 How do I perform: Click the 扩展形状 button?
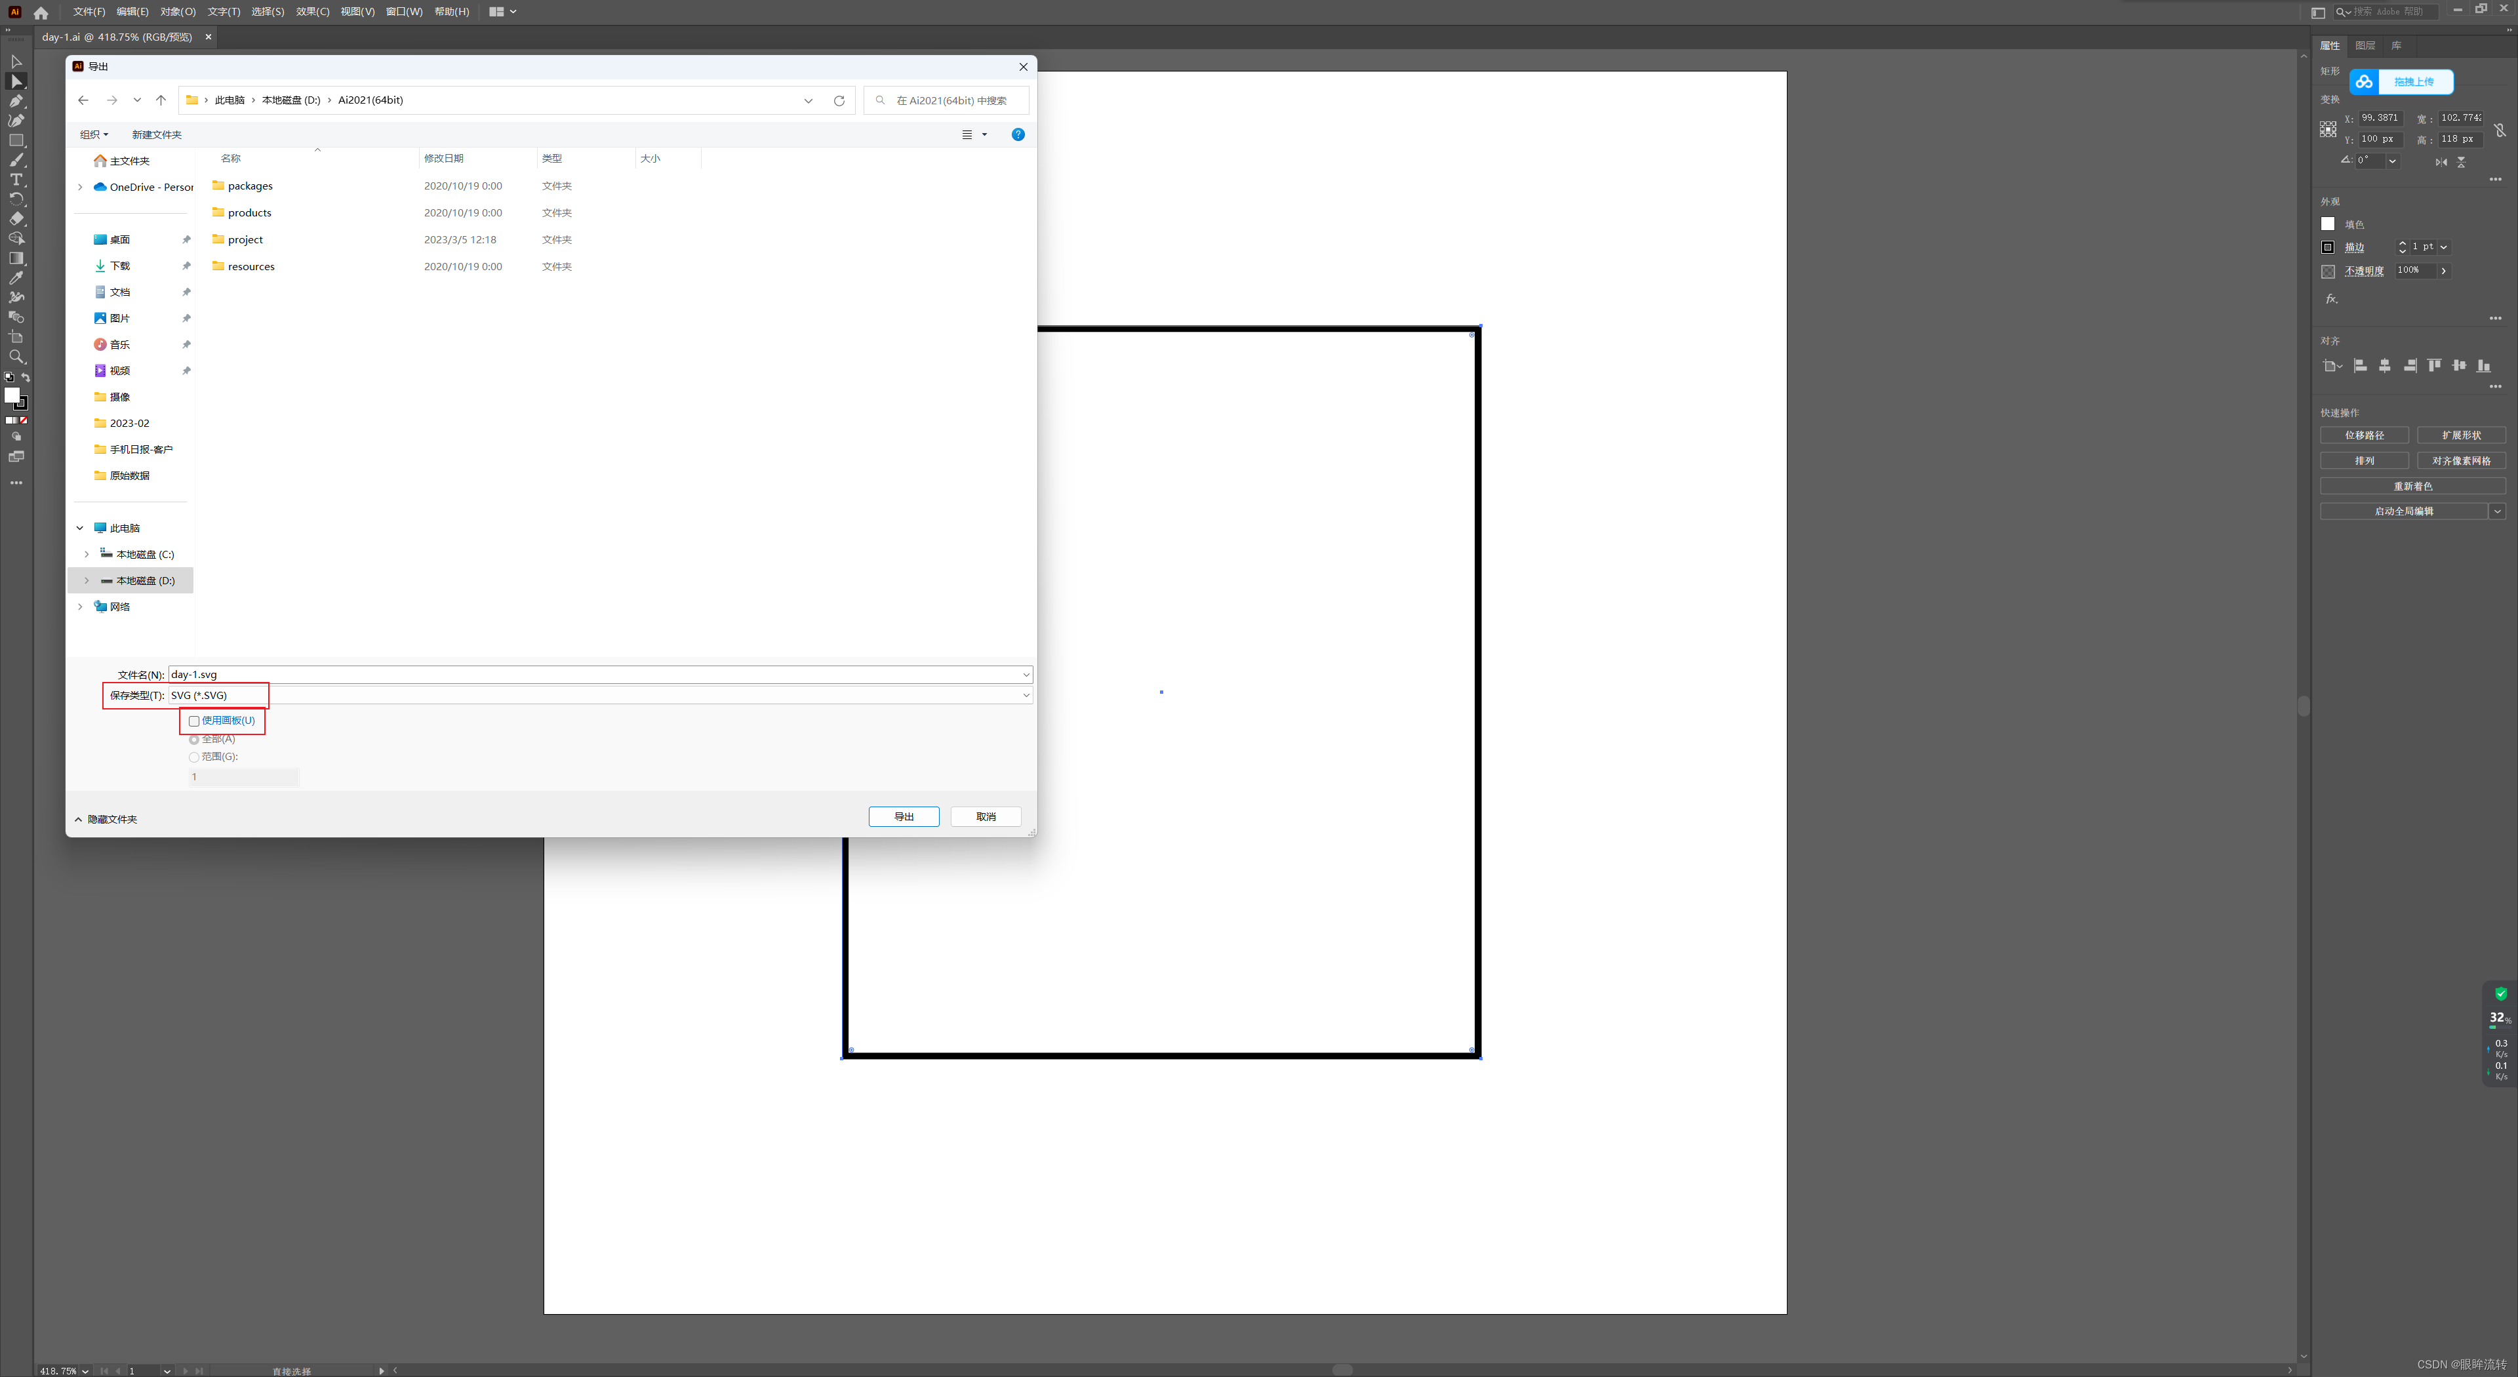point(2462,436)
